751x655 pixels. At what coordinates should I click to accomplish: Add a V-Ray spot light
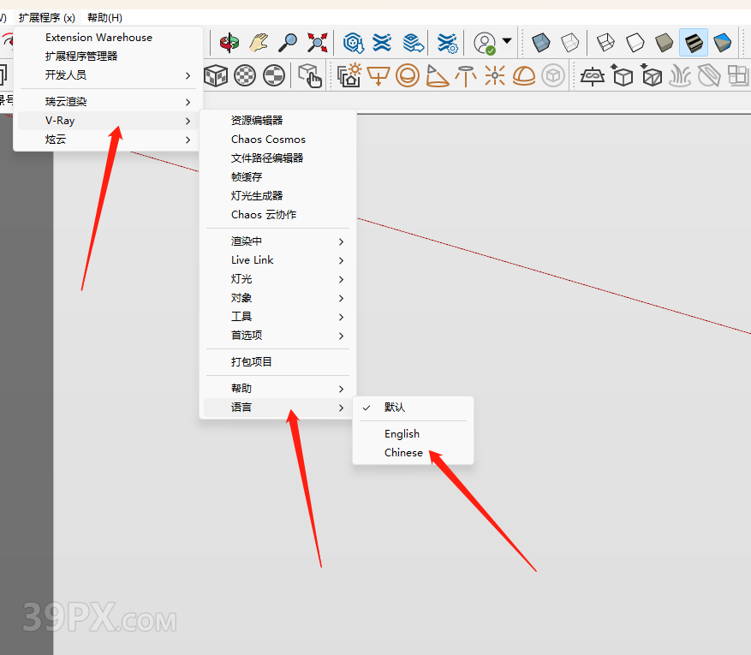click(437, 75)
